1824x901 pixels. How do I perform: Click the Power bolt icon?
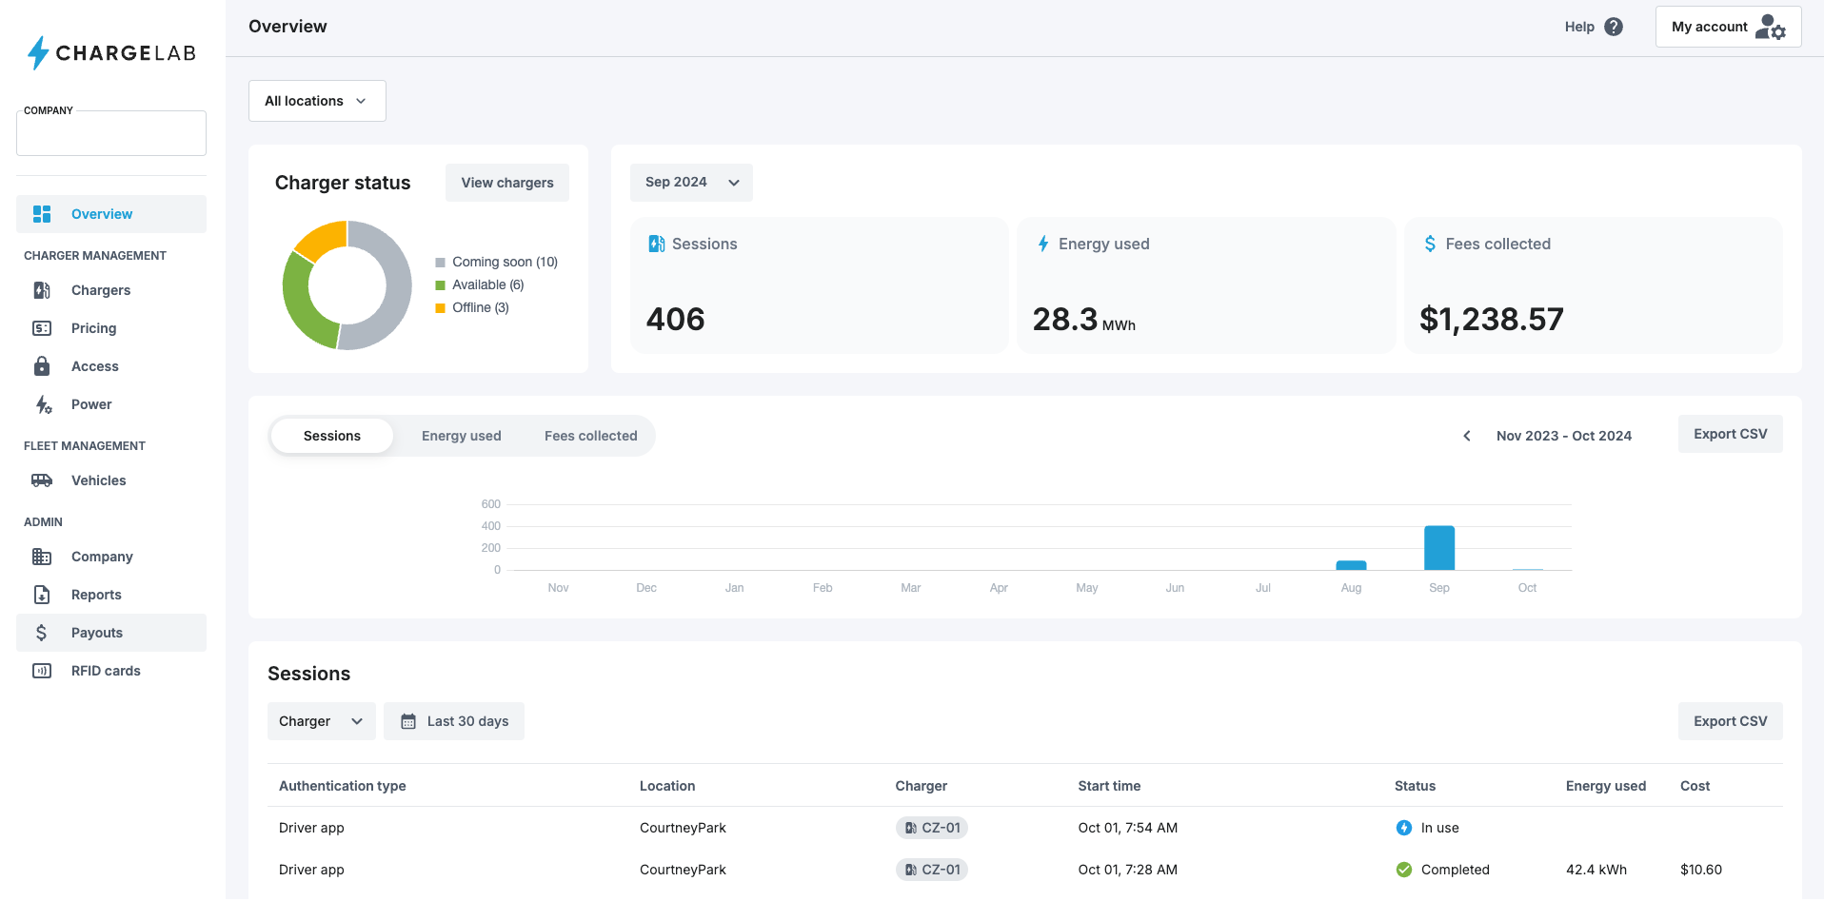click(x=43, y=404)
